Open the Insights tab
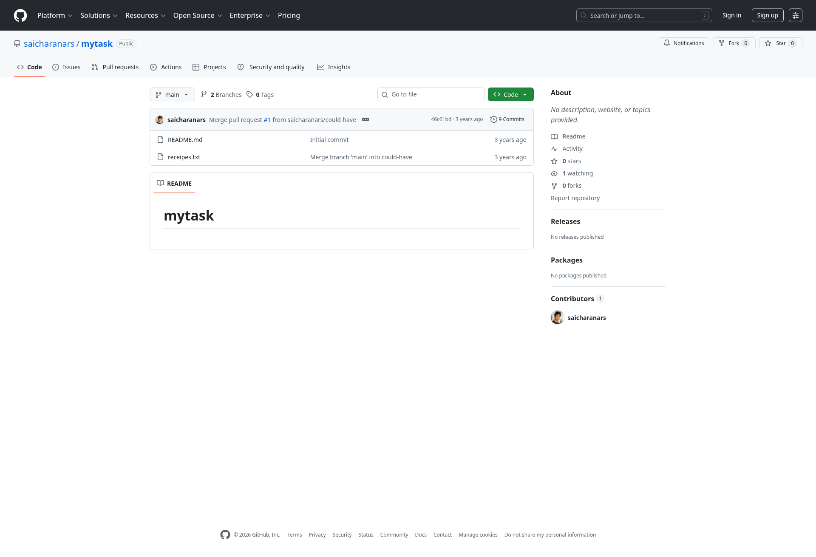This screenshot has width=816, height=557. click(x=334, y=67)
